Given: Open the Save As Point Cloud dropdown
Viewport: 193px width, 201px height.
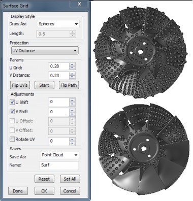Looking at the screenshot, I should click(x=59, y=155).
